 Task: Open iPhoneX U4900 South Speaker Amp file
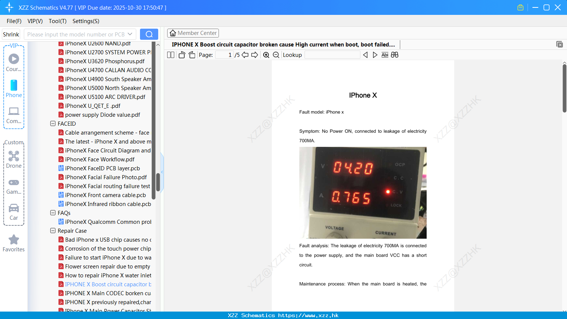108,79
